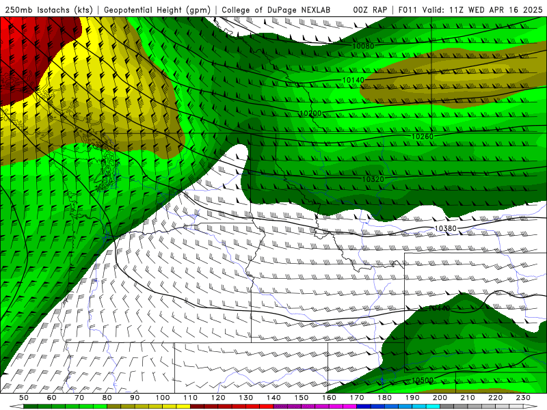Click the 160 knot legend label
The image size is (547, 410).
[x=330, y=398]
